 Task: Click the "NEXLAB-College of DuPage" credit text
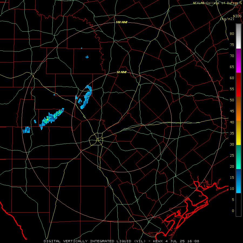pos(216,3)
